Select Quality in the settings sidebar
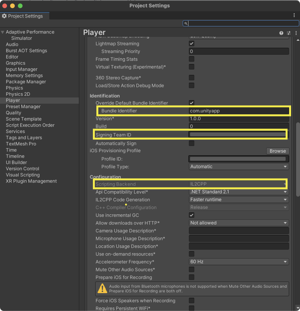Viewport: 300px width, 311px height. tap(14, 113)
